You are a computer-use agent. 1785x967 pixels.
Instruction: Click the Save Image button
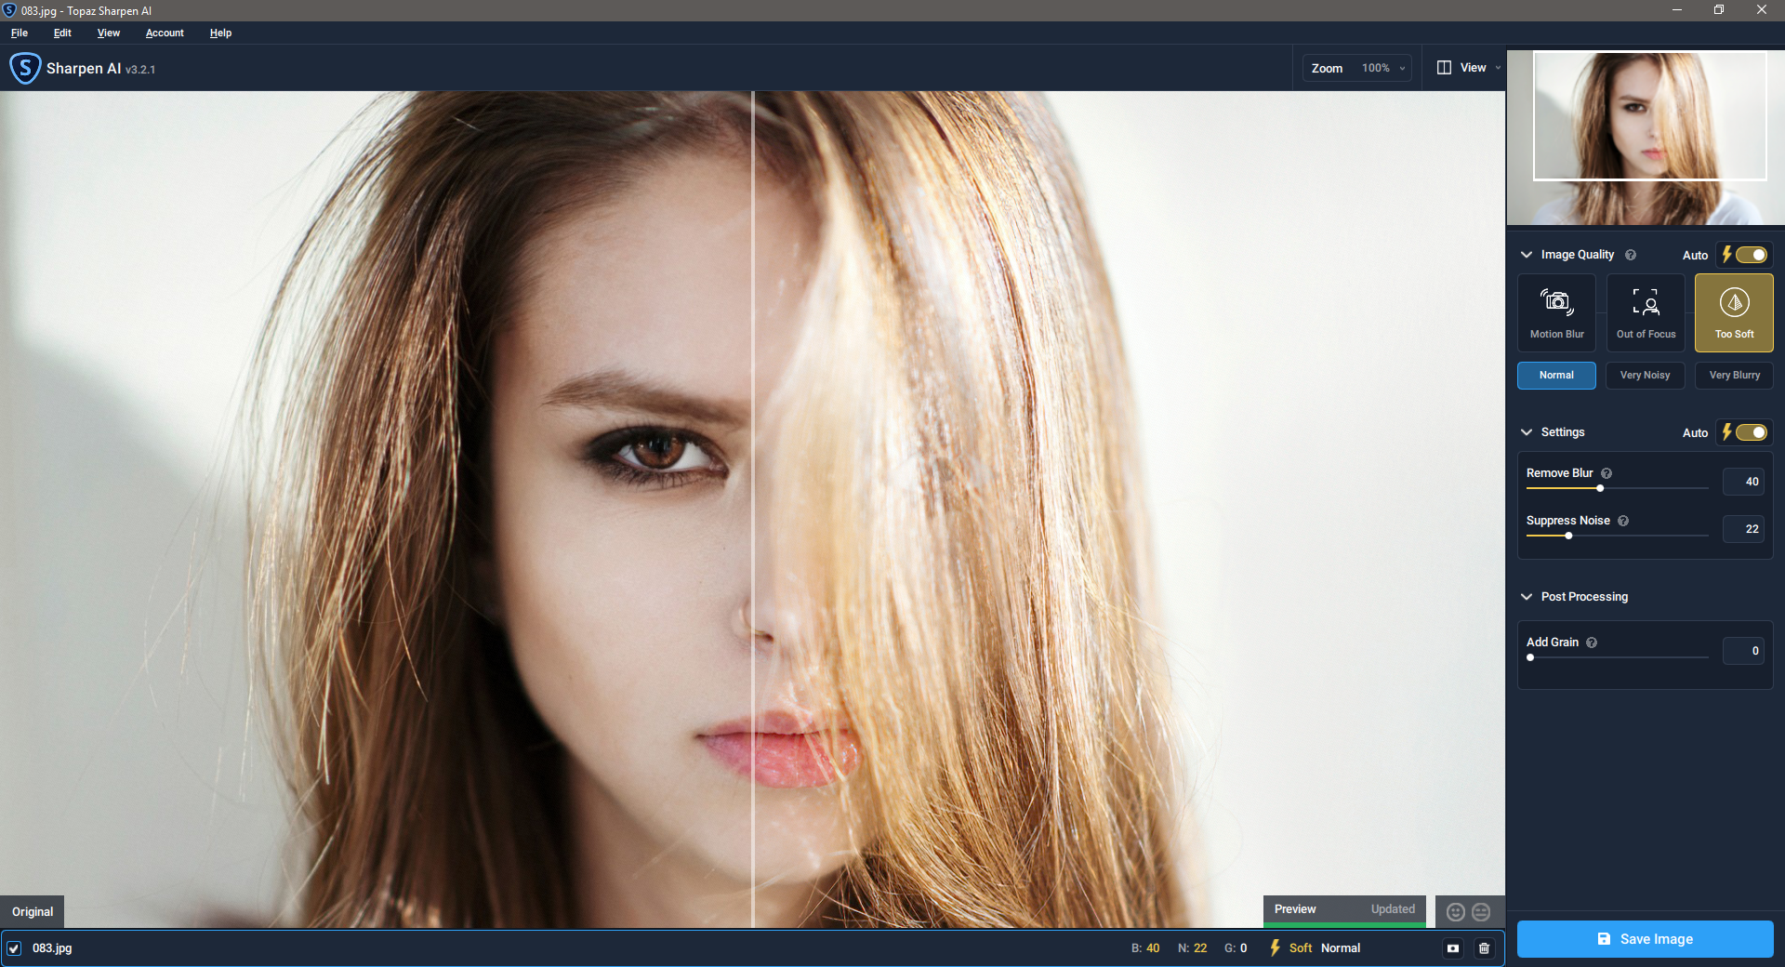coord(1645,939)
